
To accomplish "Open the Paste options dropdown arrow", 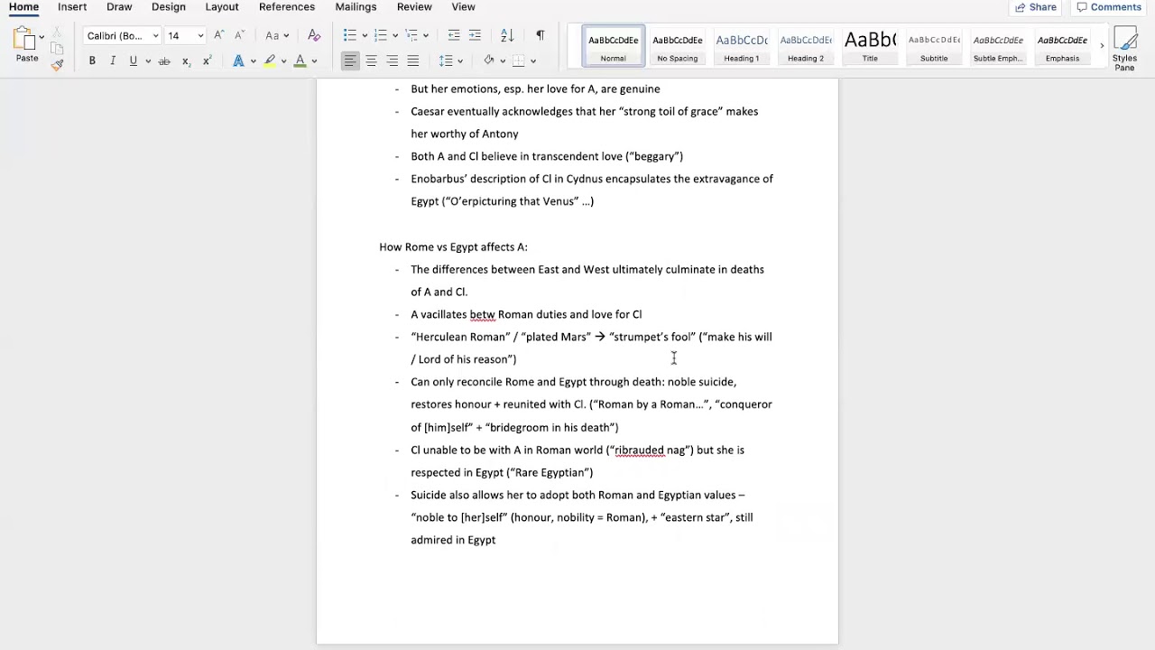I will pos(42,37).
